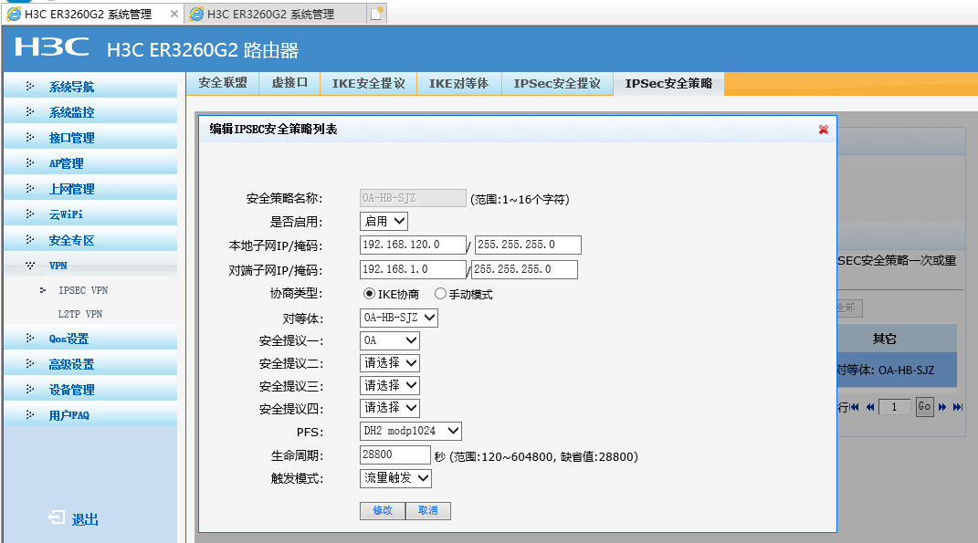Open the 安全提议一 dropdown

click(389, 340)
